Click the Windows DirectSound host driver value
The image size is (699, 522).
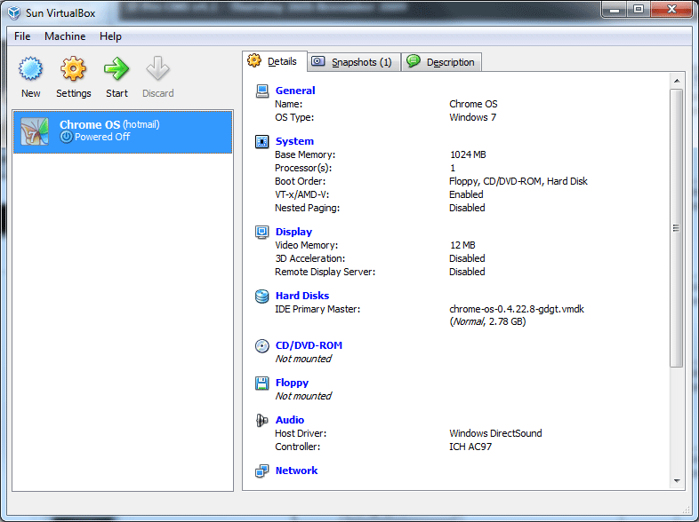click(495, 433)
